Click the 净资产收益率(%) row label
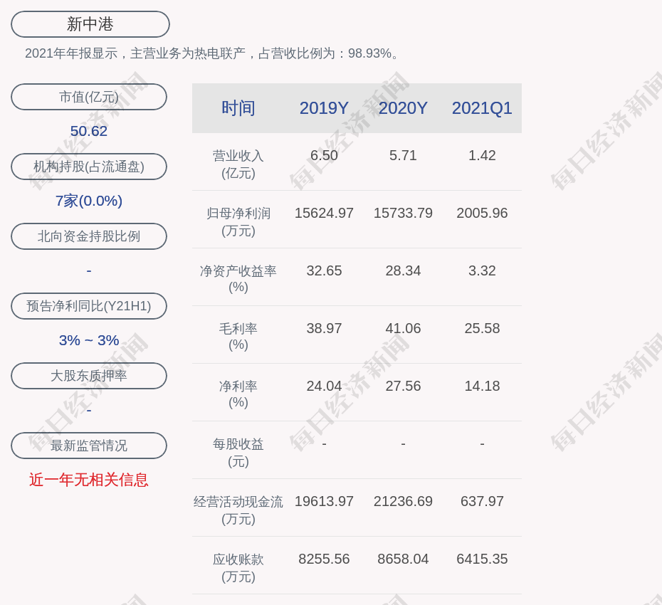This screenshot has width=662, height=605. (238, 278)
